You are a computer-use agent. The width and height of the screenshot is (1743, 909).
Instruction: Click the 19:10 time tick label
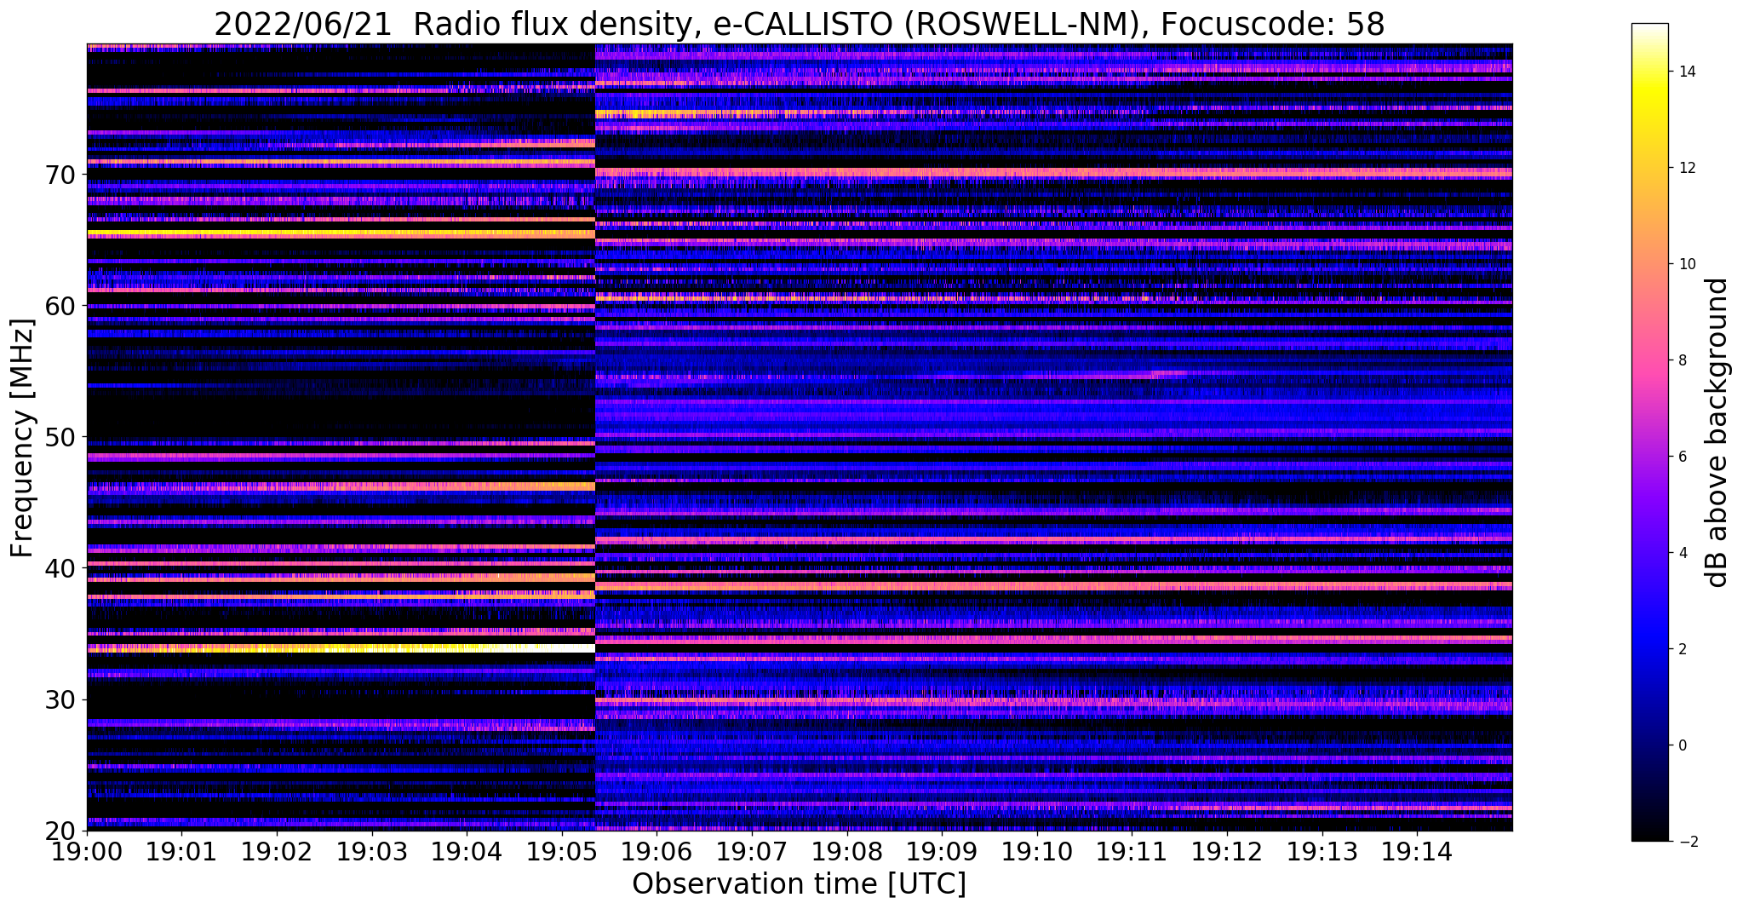coord(1037,852)
